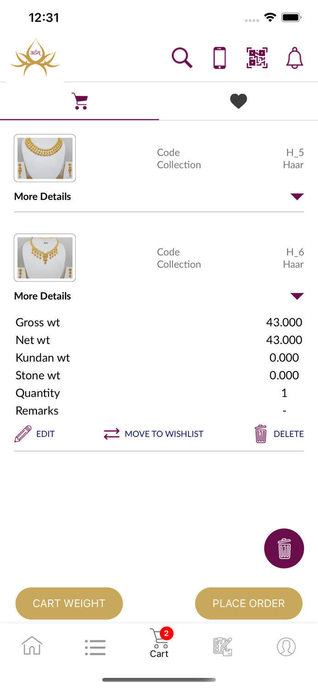Select the cart tab at the top
This screenshot has width=318, height=688.
coord(79,100)
